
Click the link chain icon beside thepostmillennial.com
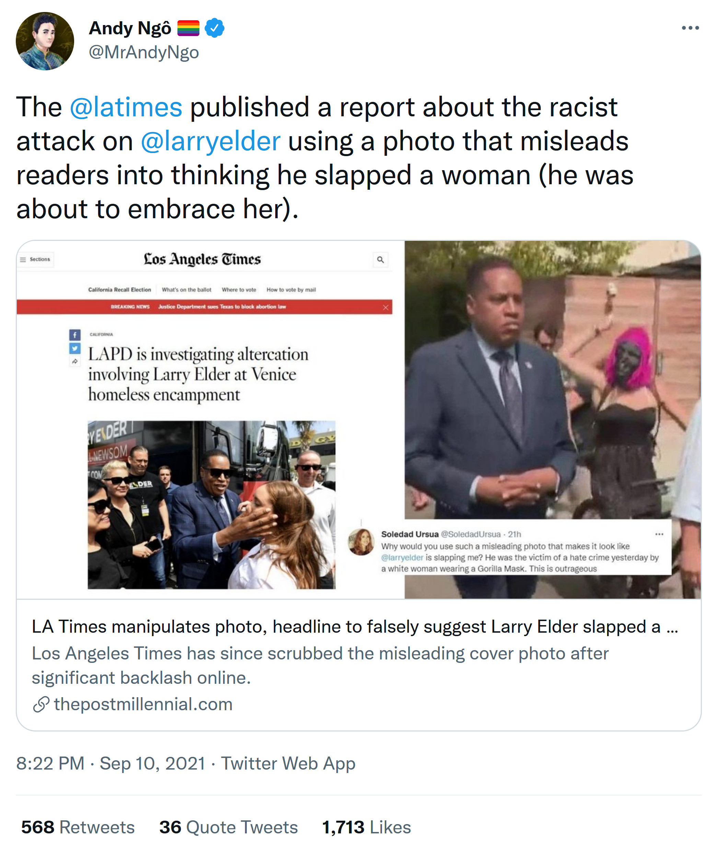pos(41,704)
